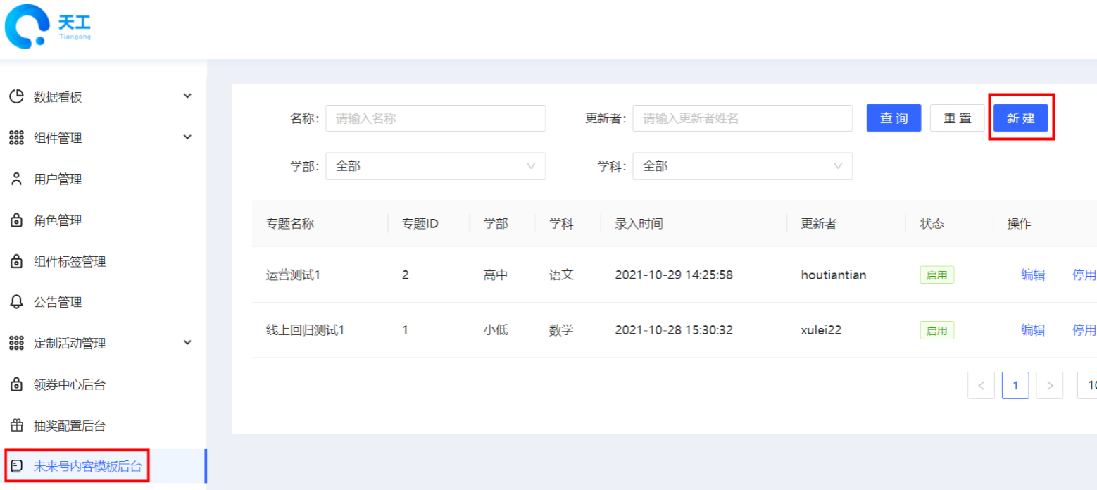
Task: Open the 学科 dropdown selector
Action: (x=742, y=166)
